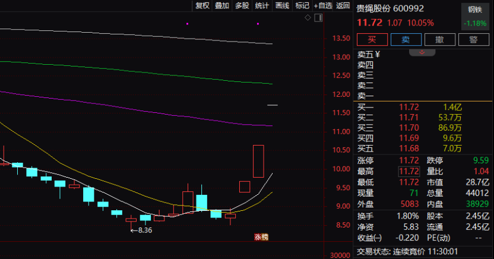494x259 pixels.
Task: Add stock via +自选 button
Action: coord(323,6)
